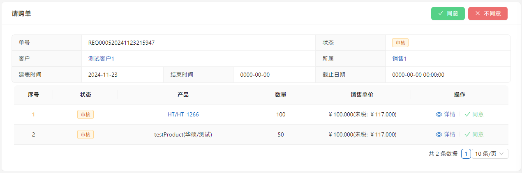Viewport: 522px width, 173px height.
Task: Click the 操作 column header
Action: pyautogui.click(x=459, y=95)
